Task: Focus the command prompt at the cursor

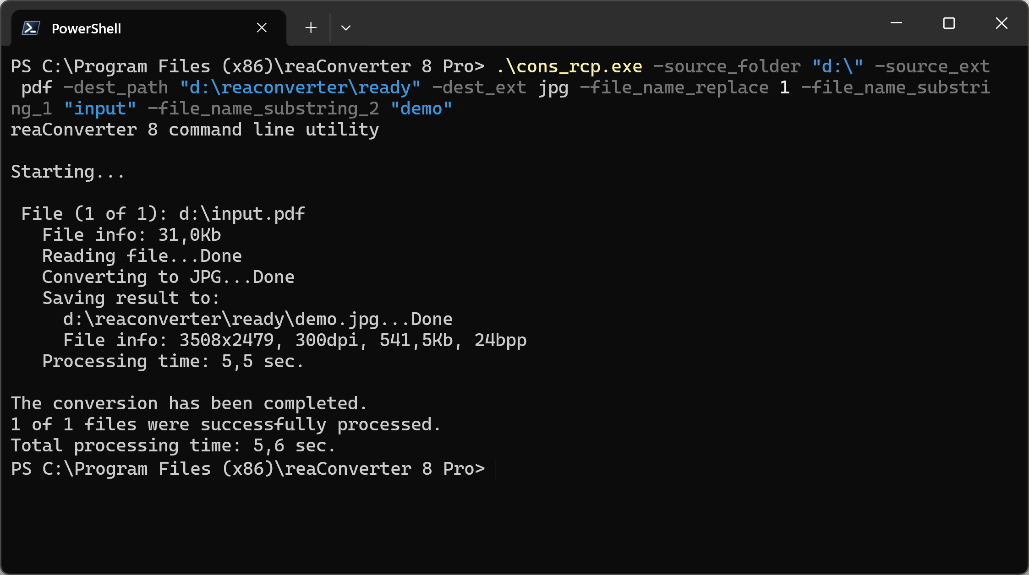Action: point(496,469)
